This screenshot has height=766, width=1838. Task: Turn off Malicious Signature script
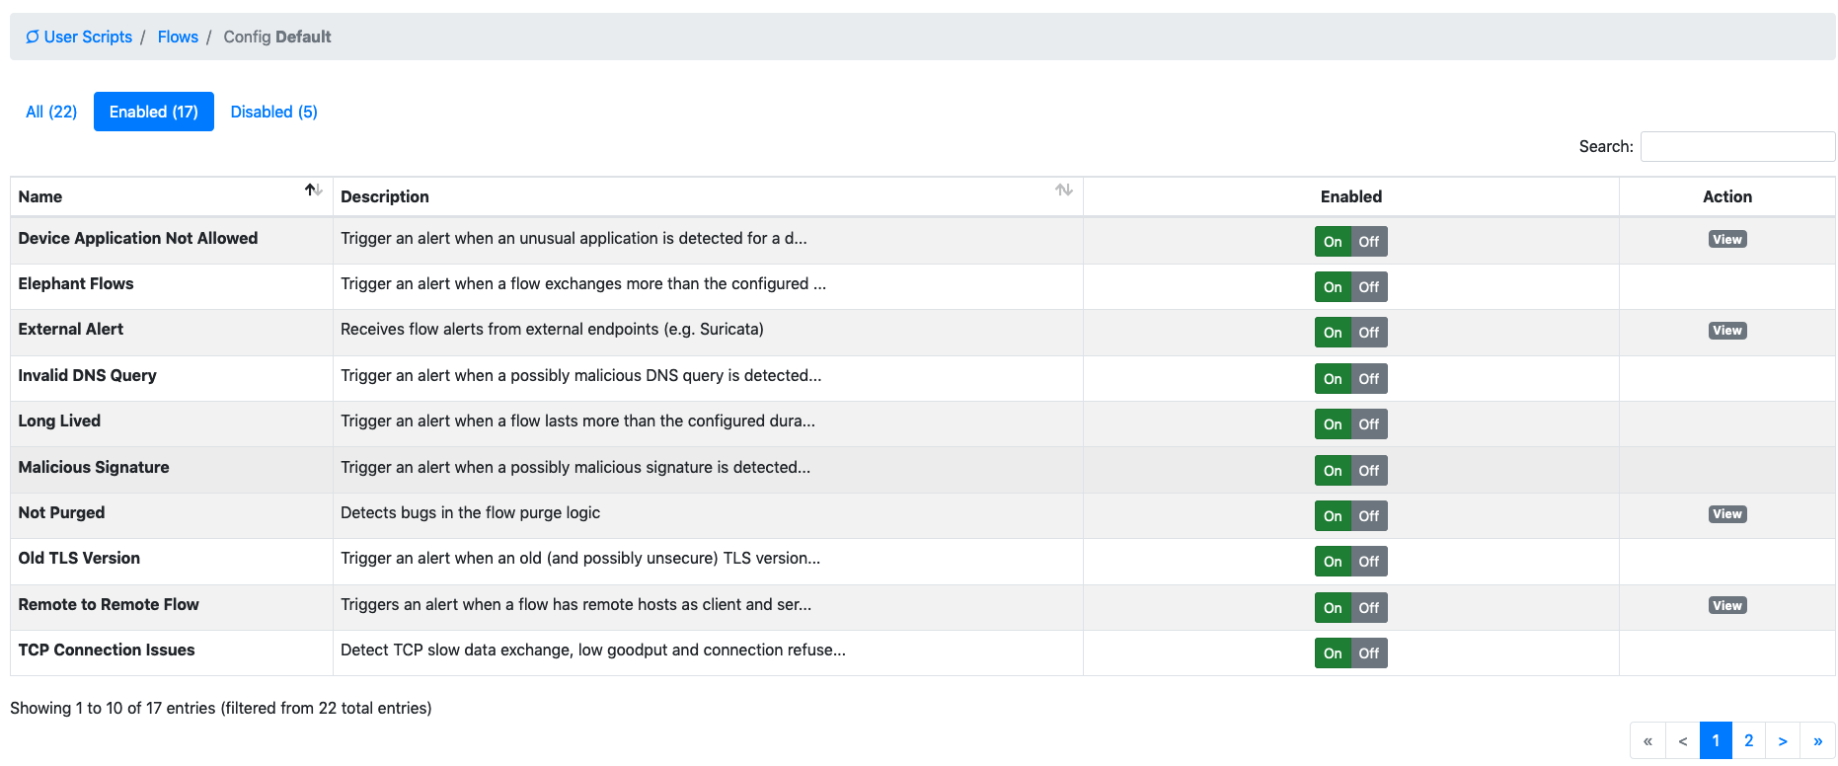pyautogui.click(x=1369, y=471)
